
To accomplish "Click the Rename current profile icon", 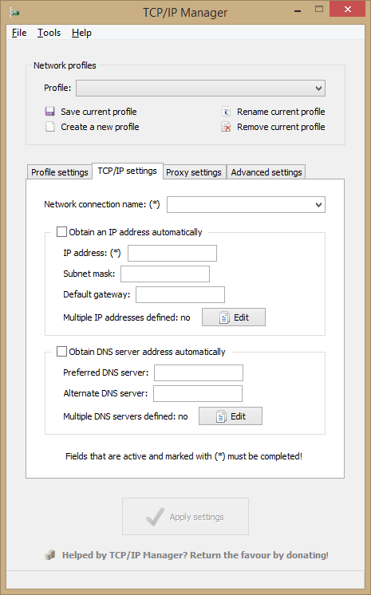I will (x=227, y=112).
